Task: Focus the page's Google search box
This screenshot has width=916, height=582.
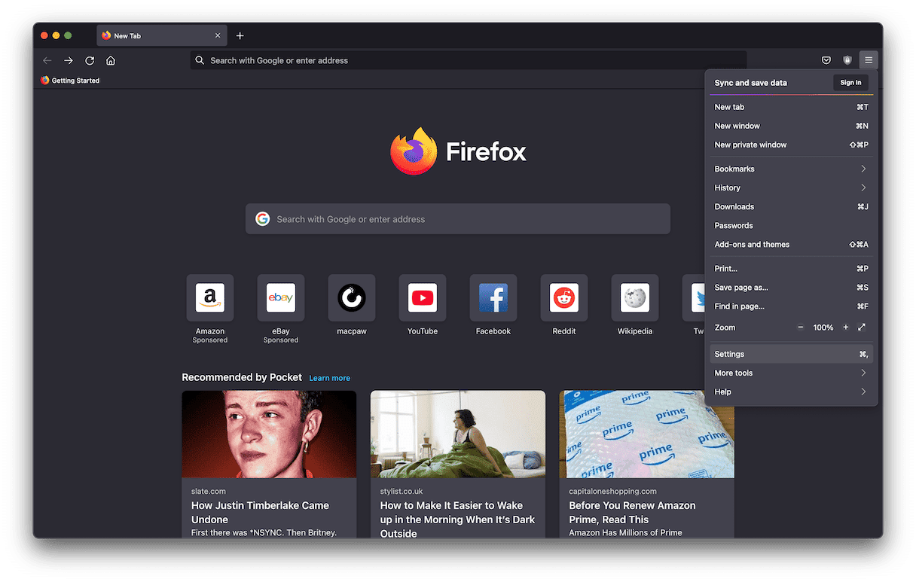Action: tap(457, 219)
